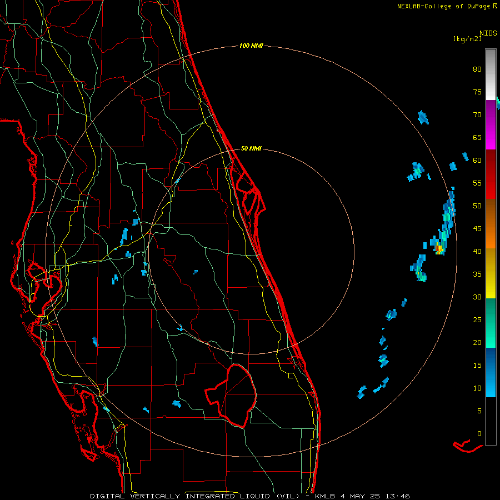Click the 'NIDS' label above the color scale
This screenshot has height=500, width=500.
pos(488,33)
